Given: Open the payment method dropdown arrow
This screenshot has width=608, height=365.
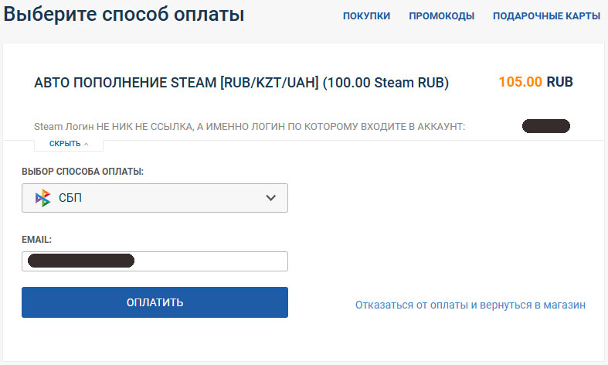Looking at the screenshot, I should click(x=270, y=198).
